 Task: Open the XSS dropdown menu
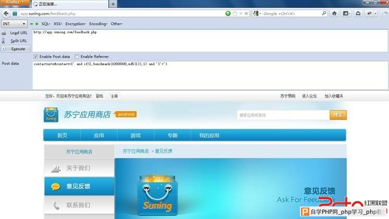coord(58,24)
